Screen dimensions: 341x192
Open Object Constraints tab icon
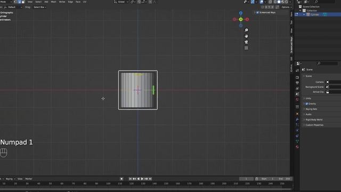pos(297,136)
